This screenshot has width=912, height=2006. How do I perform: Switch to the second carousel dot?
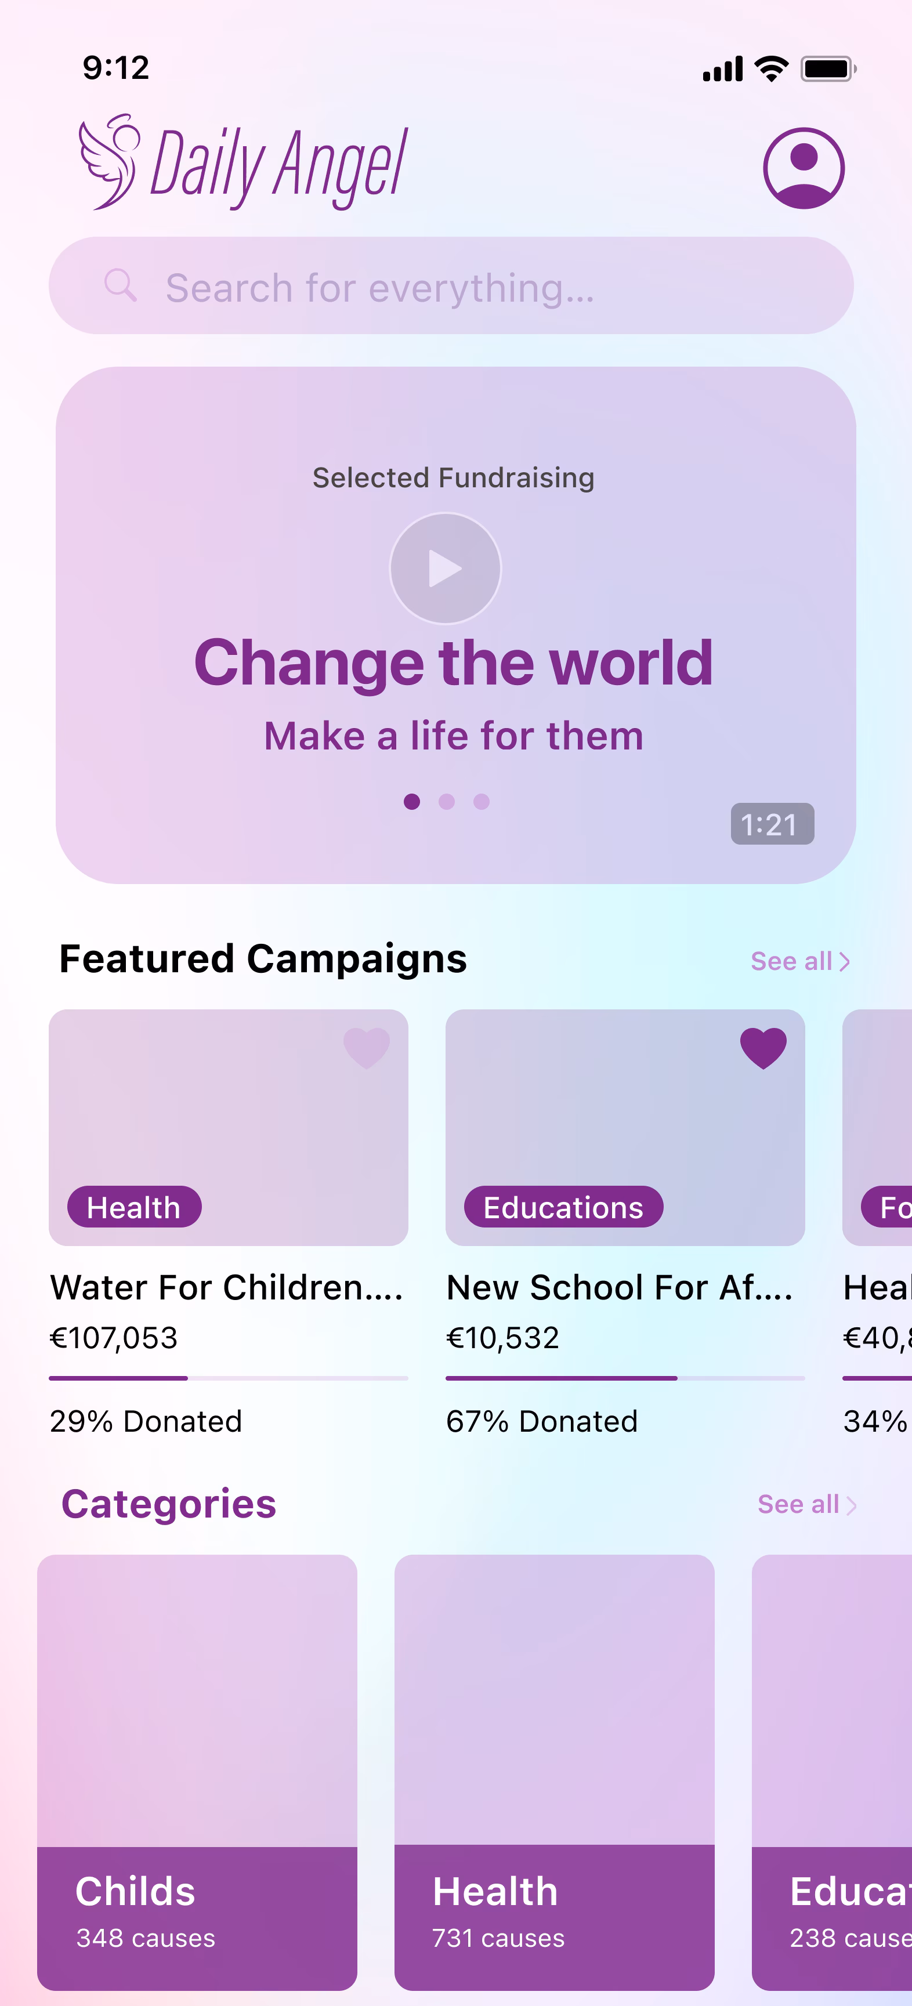coord(446,801)
